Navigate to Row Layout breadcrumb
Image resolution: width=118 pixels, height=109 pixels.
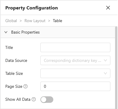[x=35, y=21]
